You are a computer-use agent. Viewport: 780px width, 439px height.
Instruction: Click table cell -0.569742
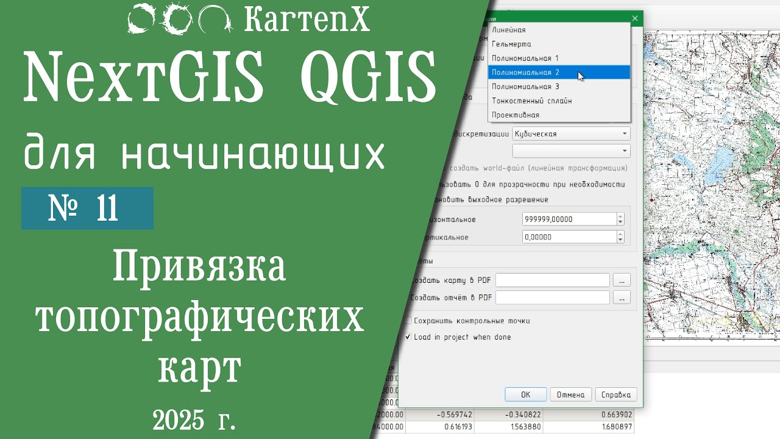pos(439,415)
